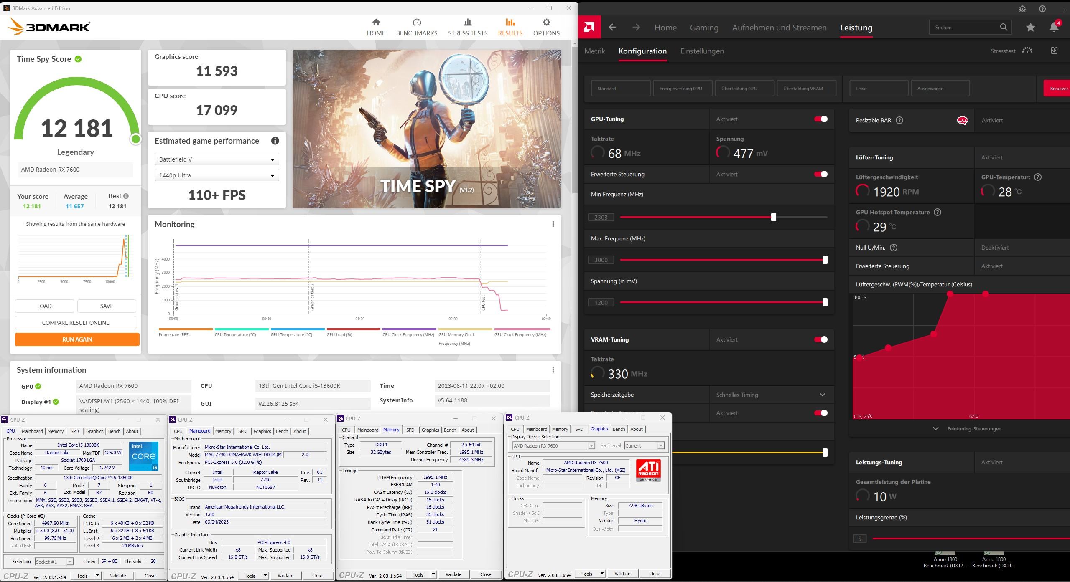Click the RUN AGAIN button

[77, 339]
